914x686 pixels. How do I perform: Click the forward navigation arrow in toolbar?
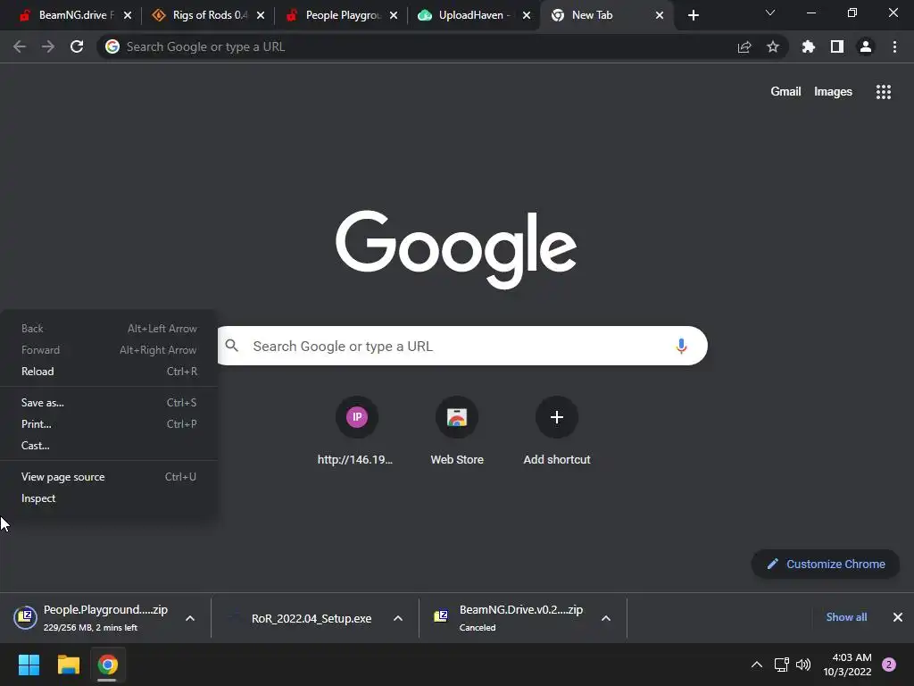coord(48,46)
